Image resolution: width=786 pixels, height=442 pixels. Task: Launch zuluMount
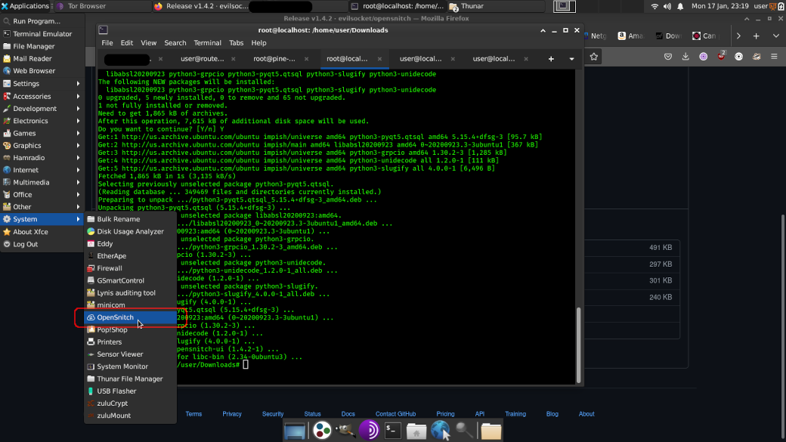[x=130, y=416]
